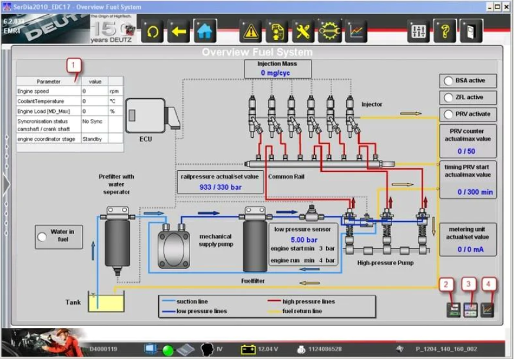This screenshot has height=359, width=514.
Task: Toggle the ZFL active indicator
Action: click(x=449, y=98)
